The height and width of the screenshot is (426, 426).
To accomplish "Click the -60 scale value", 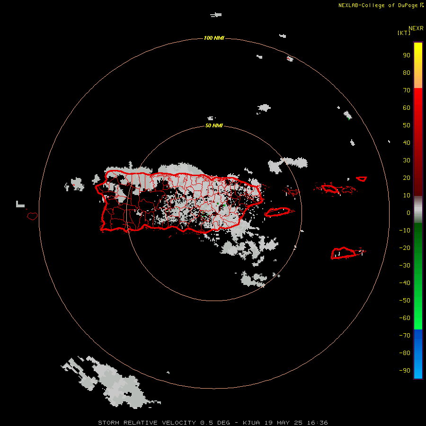I will [x=405, y=318].
